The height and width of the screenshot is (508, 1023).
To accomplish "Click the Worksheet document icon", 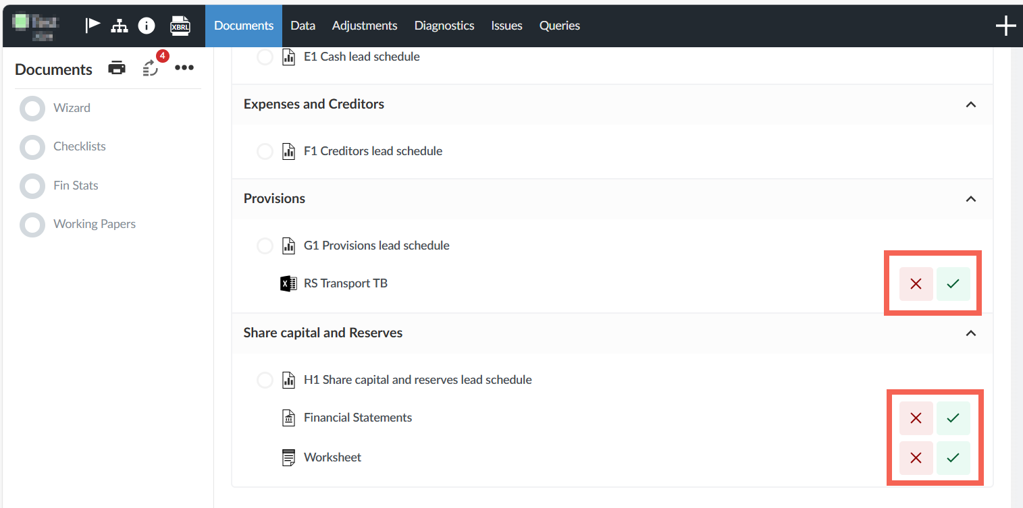I will click(288, 458).
